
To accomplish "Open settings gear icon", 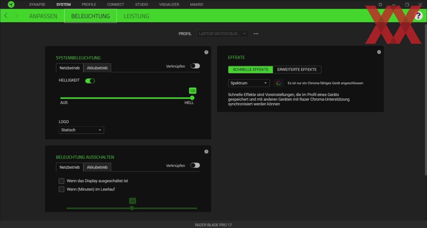I will [x=380, y=4].
